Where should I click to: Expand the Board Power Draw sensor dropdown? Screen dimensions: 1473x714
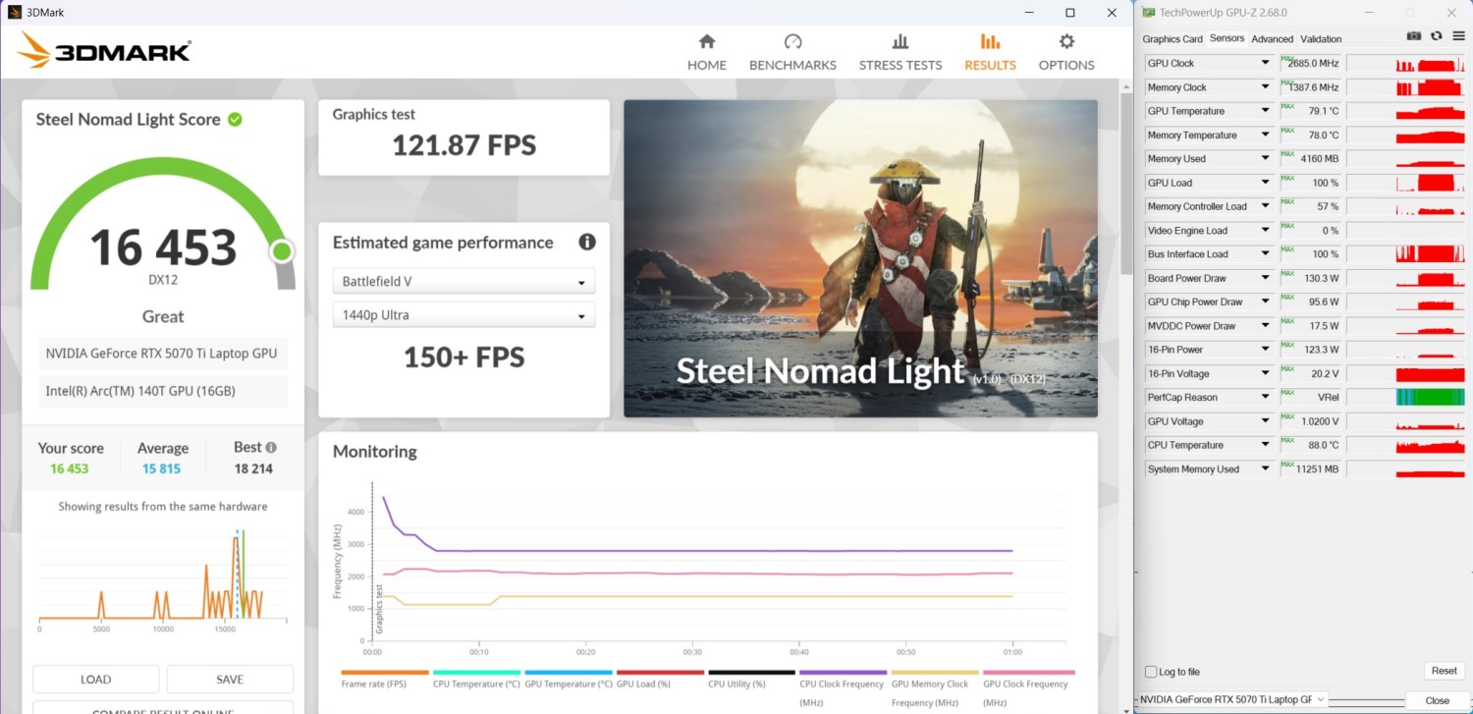click(x=1266, y=278)
